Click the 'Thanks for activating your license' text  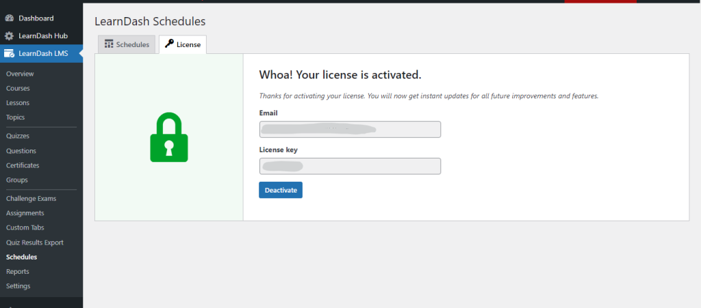click(x=429, y=96)
